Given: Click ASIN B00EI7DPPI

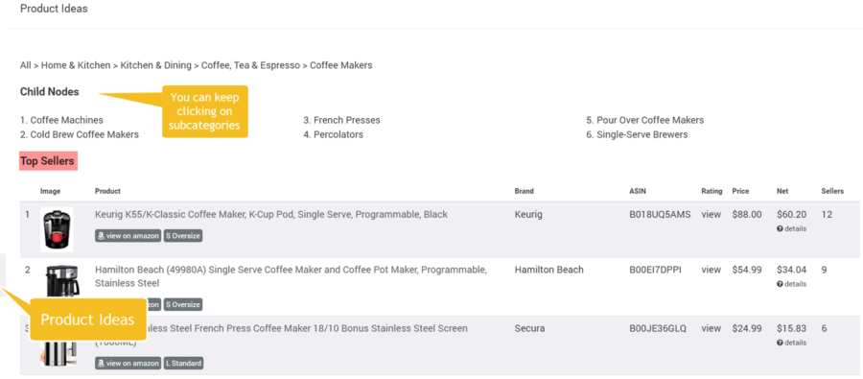Looking at the screenshot, I should click(x=656, y=270).
